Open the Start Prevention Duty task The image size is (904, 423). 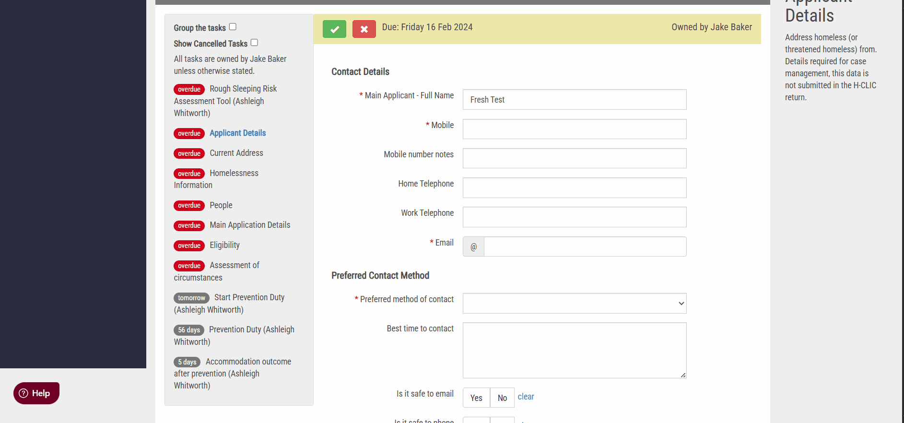click(x=229, y=303)
